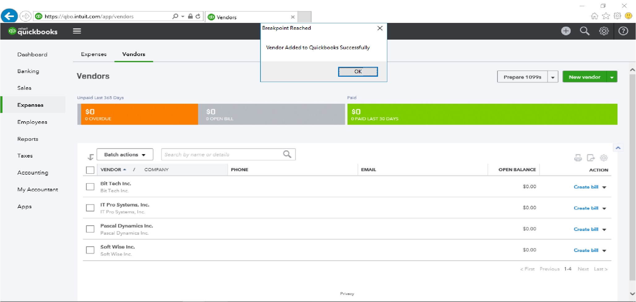The width and height of the screenshot is (636, 302).
Task: Click the vendor search input field
Action: pyautogui.click(x=228, y=154)
